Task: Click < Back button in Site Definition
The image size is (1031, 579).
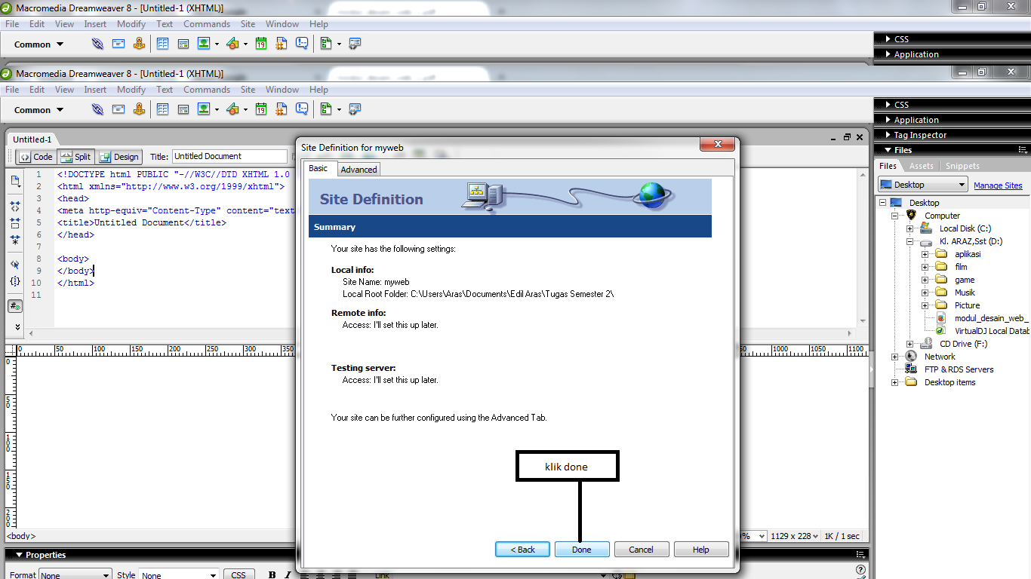Action: [522, 550]
